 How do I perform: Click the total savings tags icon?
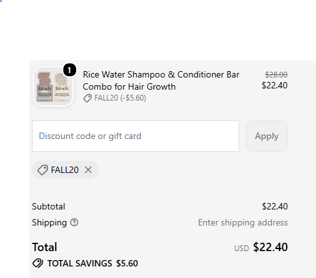tap(38, 263)
